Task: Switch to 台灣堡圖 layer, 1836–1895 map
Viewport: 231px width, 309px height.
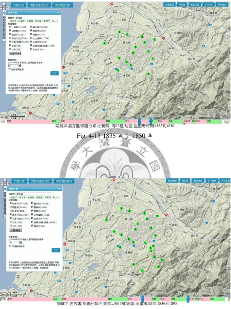Action: pos(172,181)
